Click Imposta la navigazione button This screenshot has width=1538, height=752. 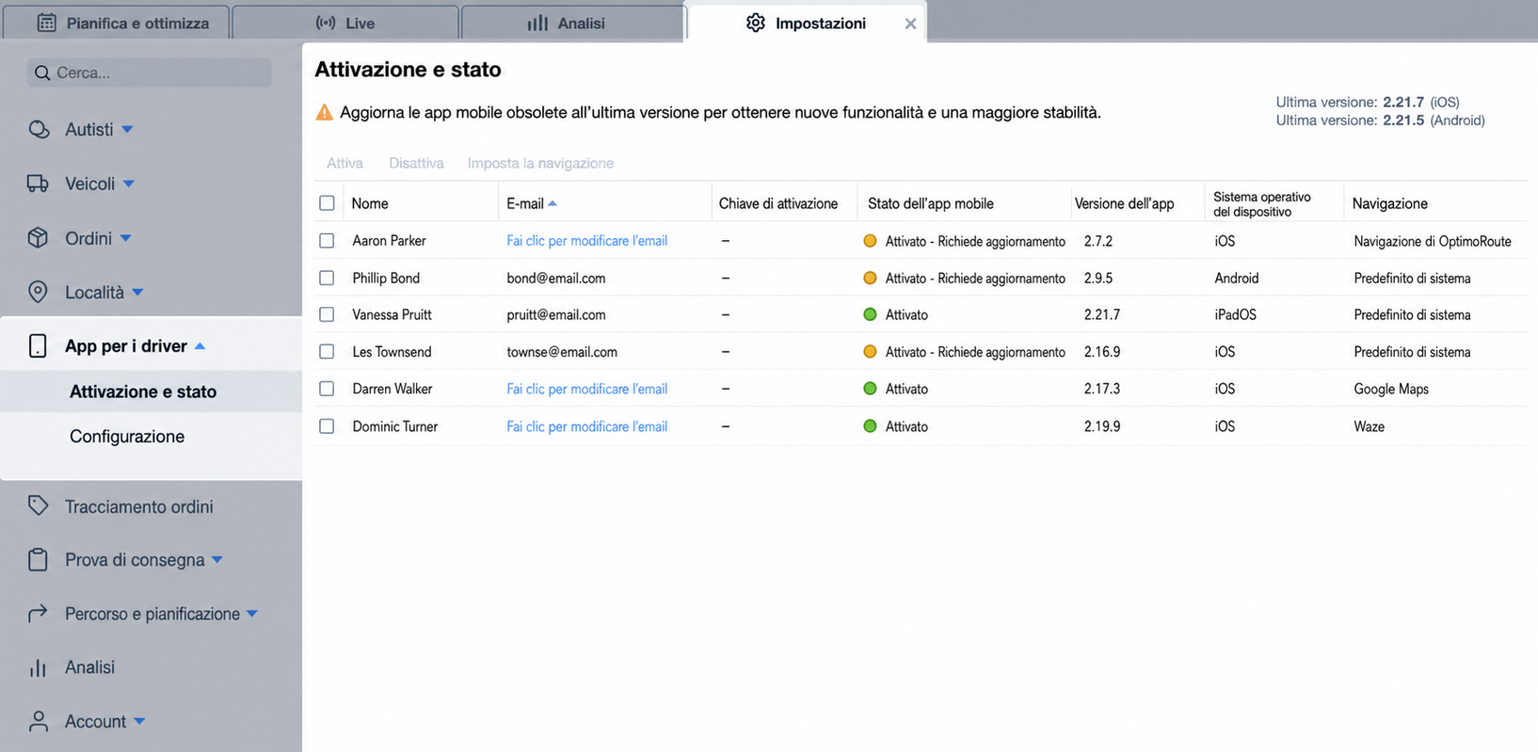(540, 163)
